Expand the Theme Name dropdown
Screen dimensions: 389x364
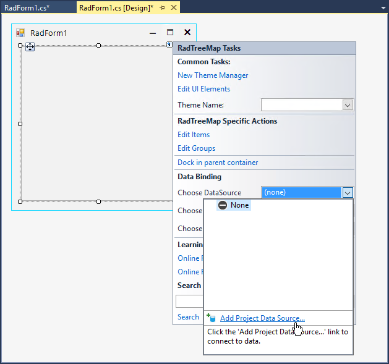(348, 105)
